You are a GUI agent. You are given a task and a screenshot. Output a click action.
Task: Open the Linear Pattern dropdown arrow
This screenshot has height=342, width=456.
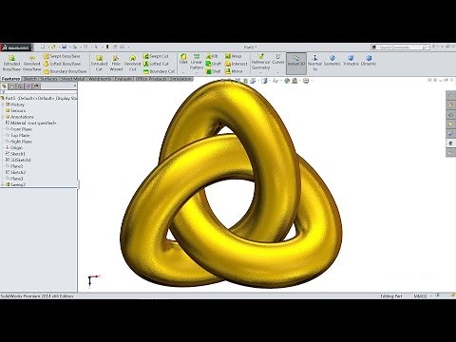click(x=197, y=72)
